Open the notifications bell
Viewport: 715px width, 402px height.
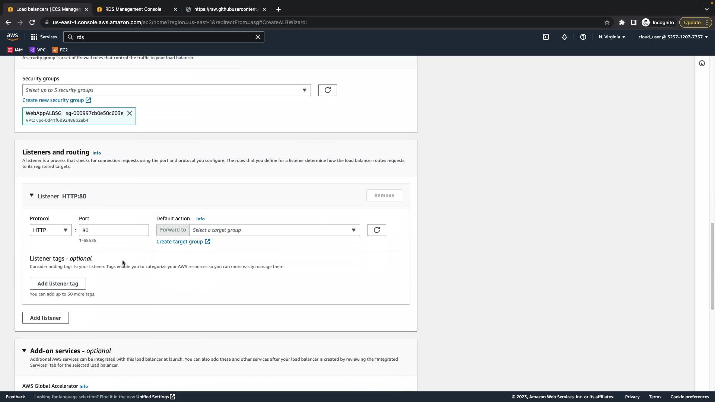coord(564,37)
